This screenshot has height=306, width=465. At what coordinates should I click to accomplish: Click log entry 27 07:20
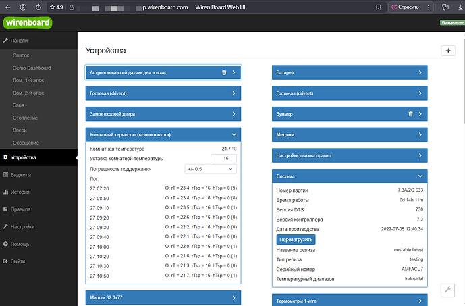click(x=99, y=188)
